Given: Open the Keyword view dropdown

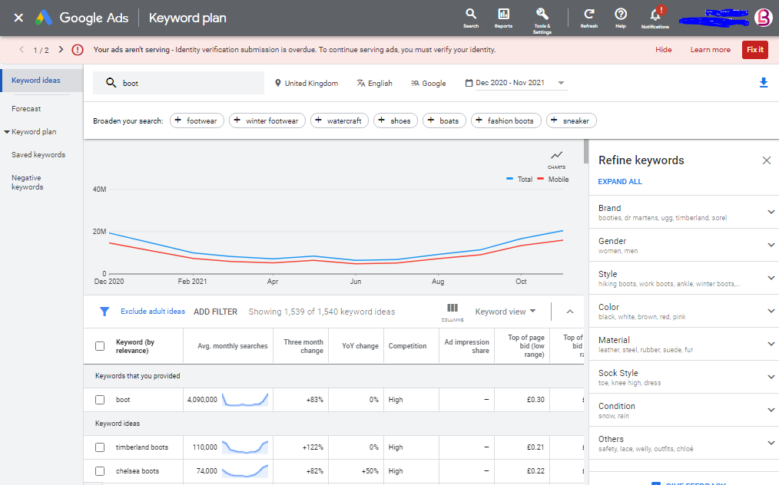Looking at the screenshot, I should [506, 312].
